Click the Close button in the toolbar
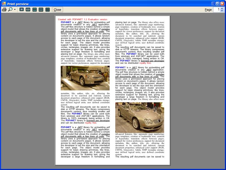Screen dimensions: 226x170 pos(58,10)
